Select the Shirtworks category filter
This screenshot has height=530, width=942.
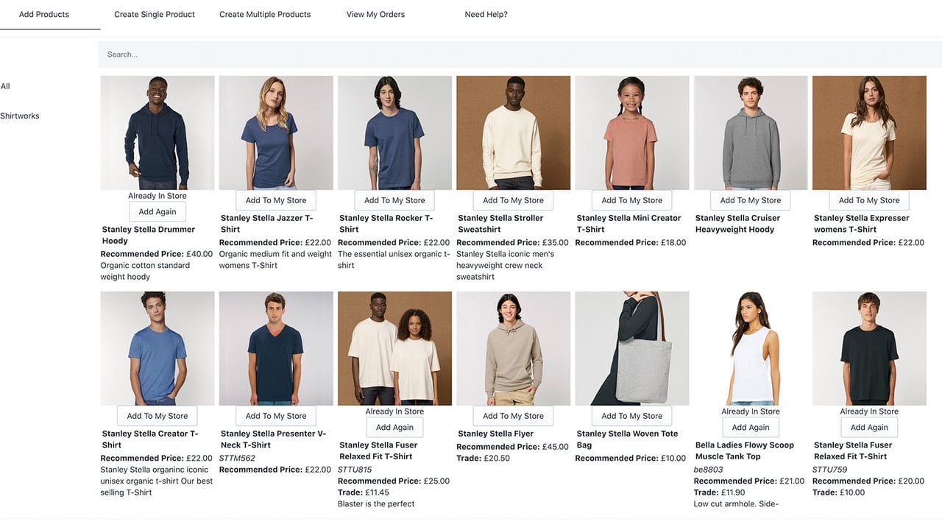(x=20, y=116)
